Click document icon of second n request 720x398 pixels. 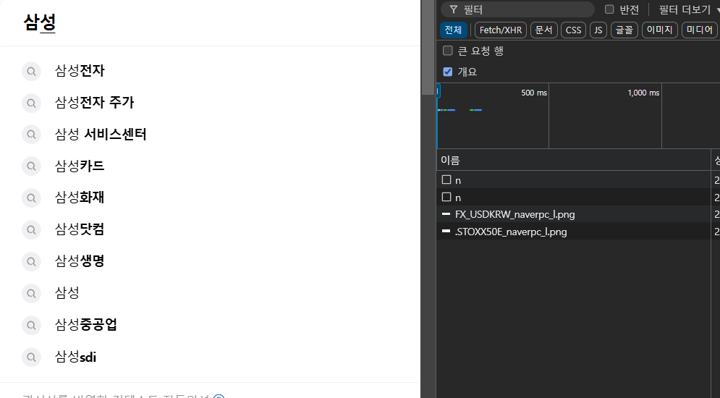pyautogui.click(x=446, y=197)
